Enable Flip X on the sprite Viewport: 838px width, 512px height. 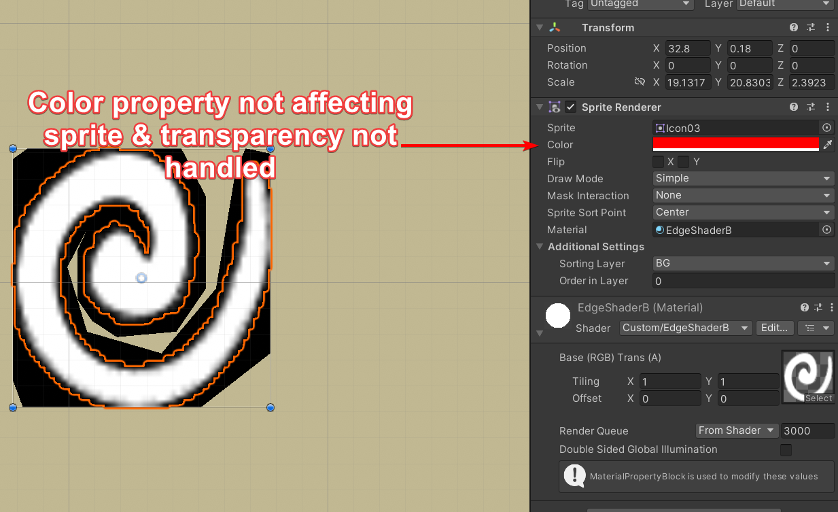(658, 161)
